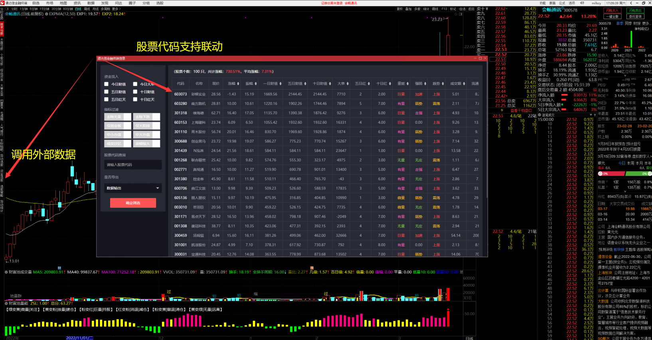Toggle the 去除无量 filter switch
Screen dimensions: 652x340
point(118,117)
